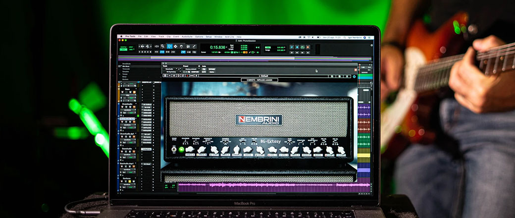
Task: Open the main counter format dropdown arrow
Action: coord(227,47)
